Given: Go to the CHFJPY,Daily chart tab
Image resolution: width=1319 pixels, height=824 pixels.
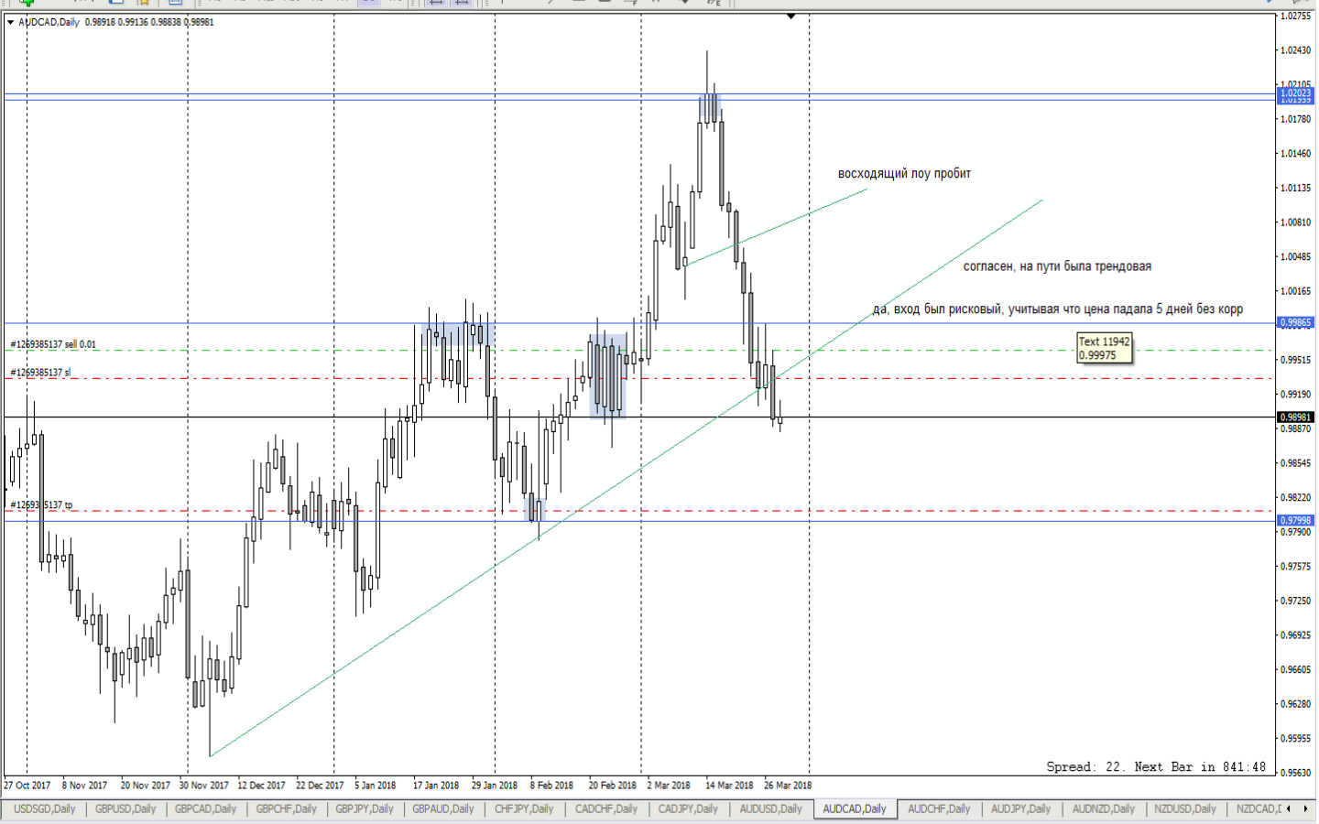Looking at the screenshot, I should (524, 809).
